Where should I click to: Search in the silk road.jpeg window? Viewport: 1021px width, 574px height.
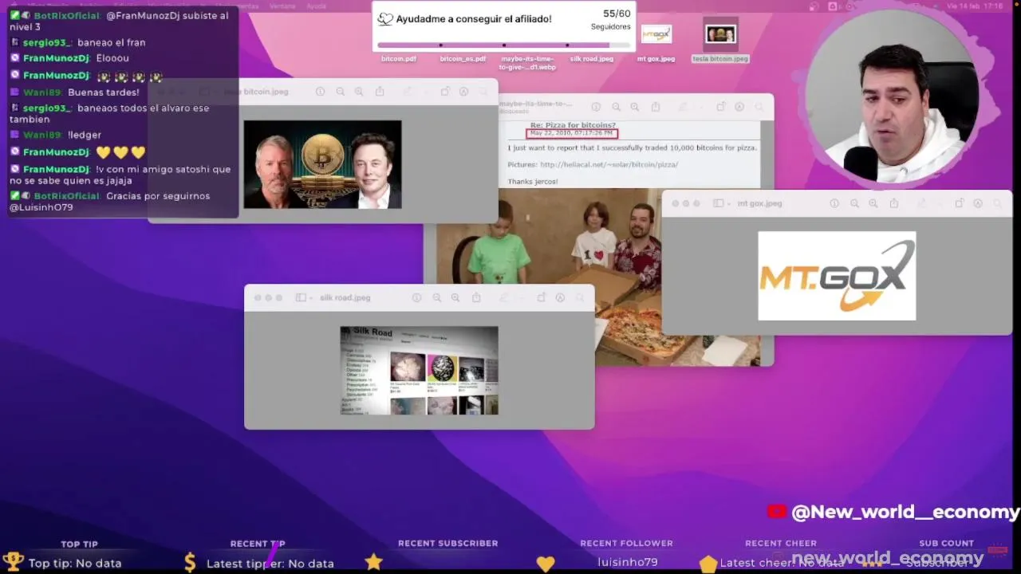pos(579,297)
